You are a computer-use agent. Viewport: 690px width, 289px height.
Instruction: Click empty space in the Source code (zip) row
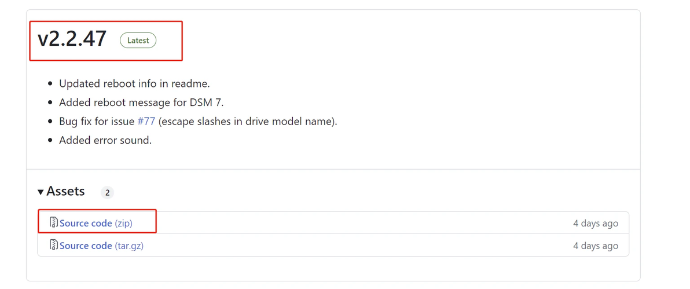tap(347, 223)
